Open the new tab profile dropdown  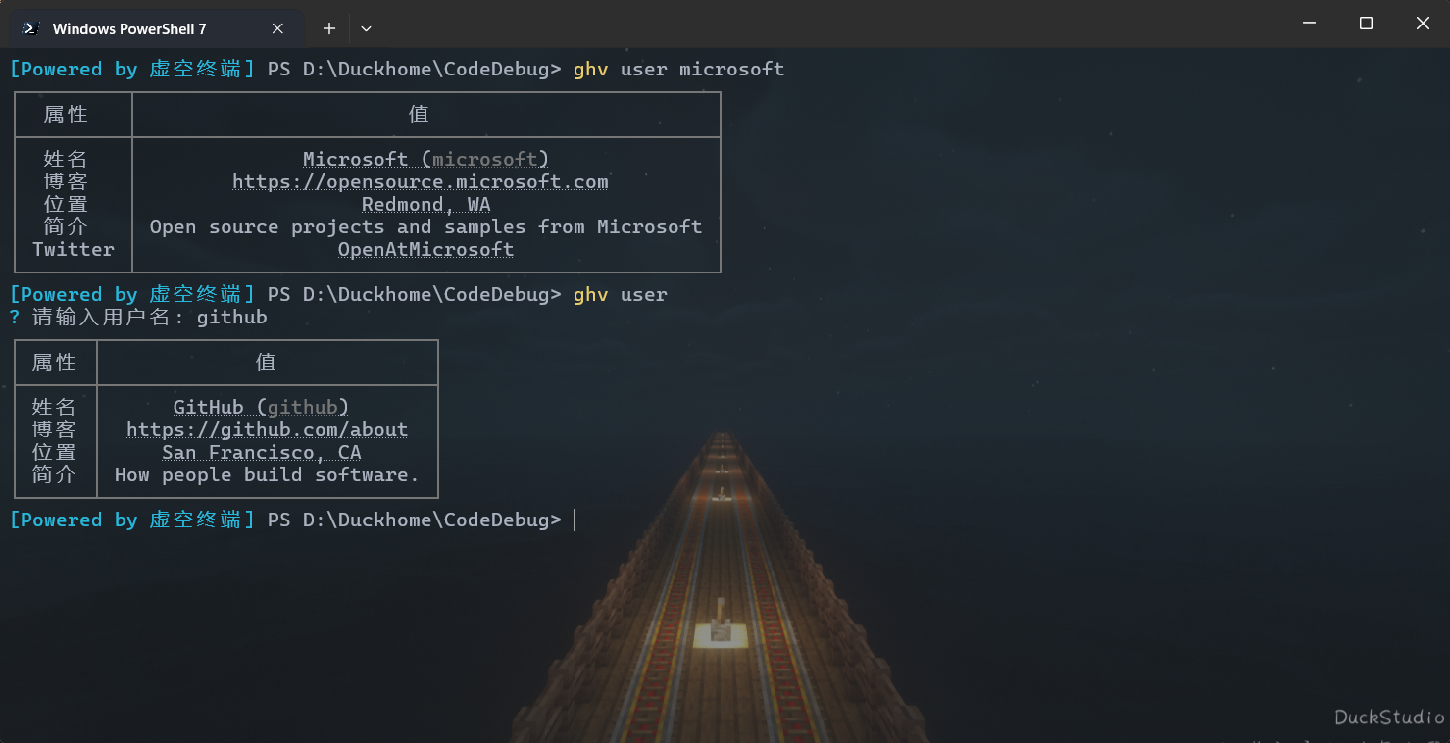(366, 28)
